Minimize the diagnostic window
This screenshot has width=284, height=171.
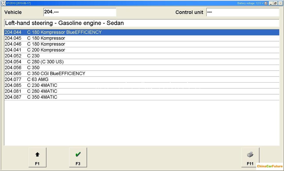[271, 3]
